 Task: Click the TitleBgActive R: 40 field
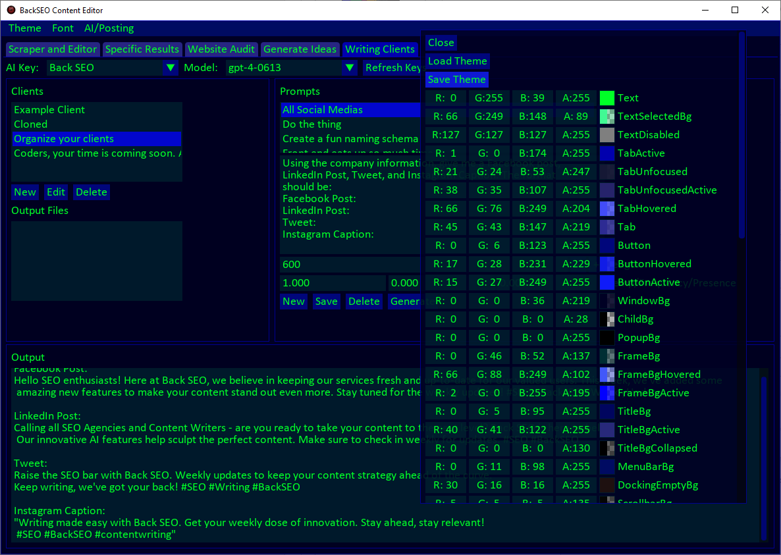point(446,429)
